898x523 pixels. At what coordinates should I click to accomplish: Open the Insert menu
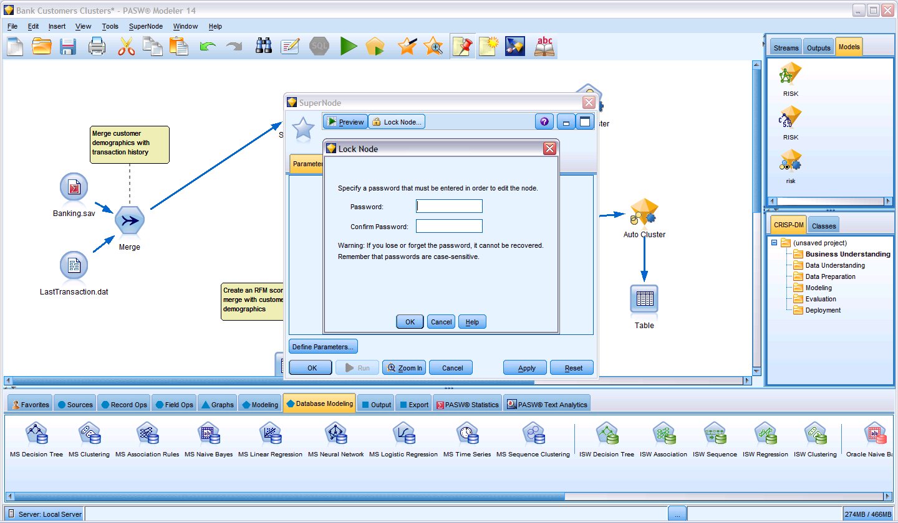[x=57, y=26]
